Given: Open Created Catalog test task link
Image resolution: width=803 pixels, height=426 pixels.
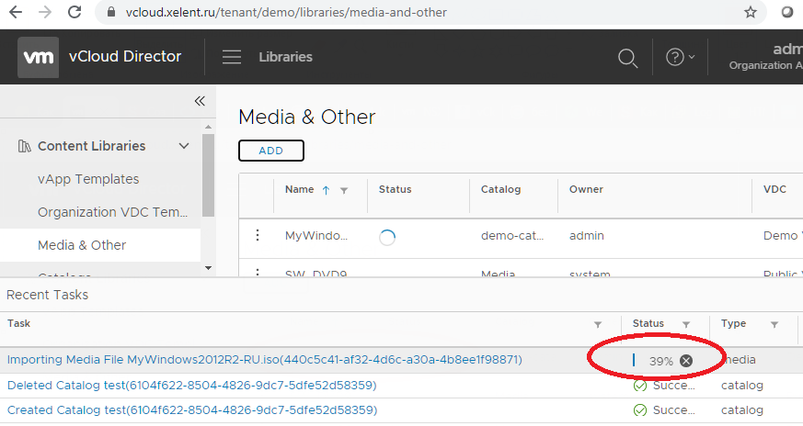Looking at the screenshot, I should pyautogui.click(x=192, y=410).
